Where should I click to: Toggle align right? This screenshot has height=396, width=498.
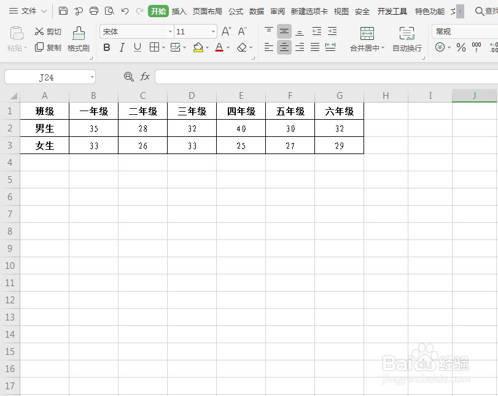click(x=300, y=47)
